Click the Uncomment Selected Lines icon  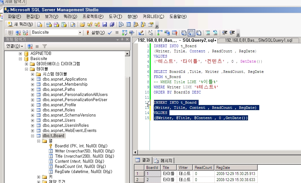click(215, 33)
